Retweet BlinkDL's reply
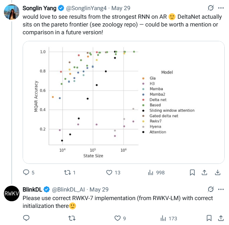The image size is (229, 225). pyautogui.click(x=72, y=218)
